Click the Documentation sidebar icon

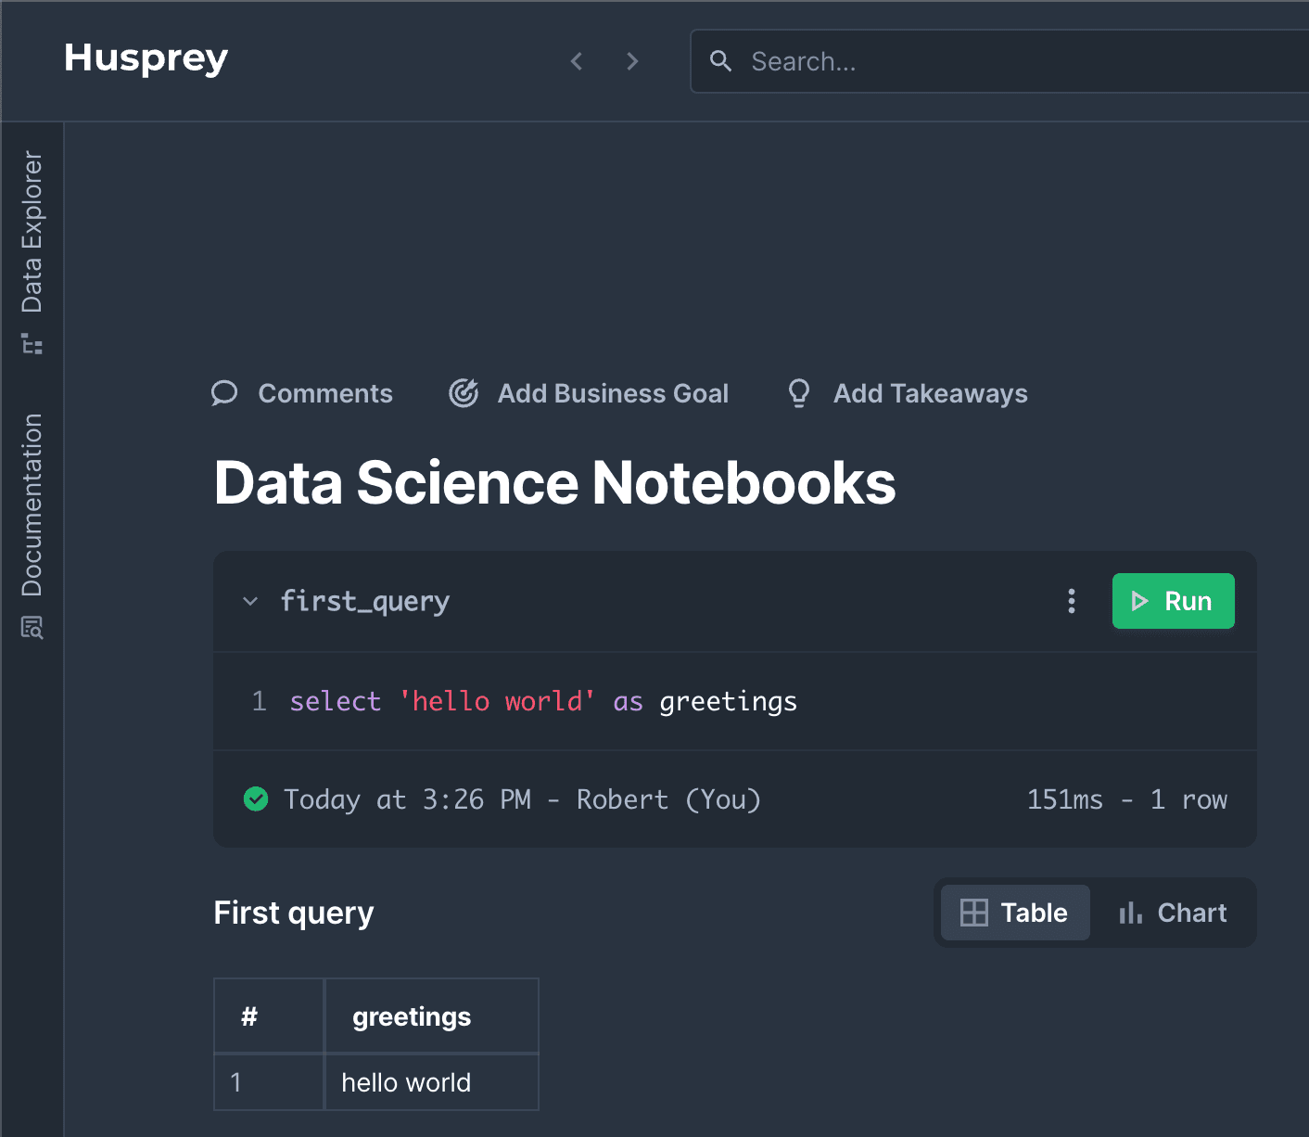coord(32,628)
